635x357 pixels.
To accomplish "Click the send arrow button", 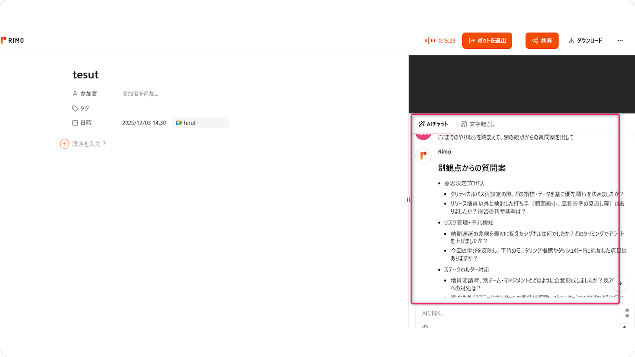I will pos(625,326).
